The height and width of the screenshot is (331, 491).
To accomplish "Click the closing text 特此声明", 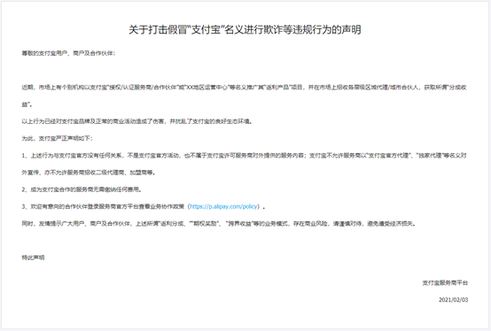I will pyautogui.click(x=33, y=258).
